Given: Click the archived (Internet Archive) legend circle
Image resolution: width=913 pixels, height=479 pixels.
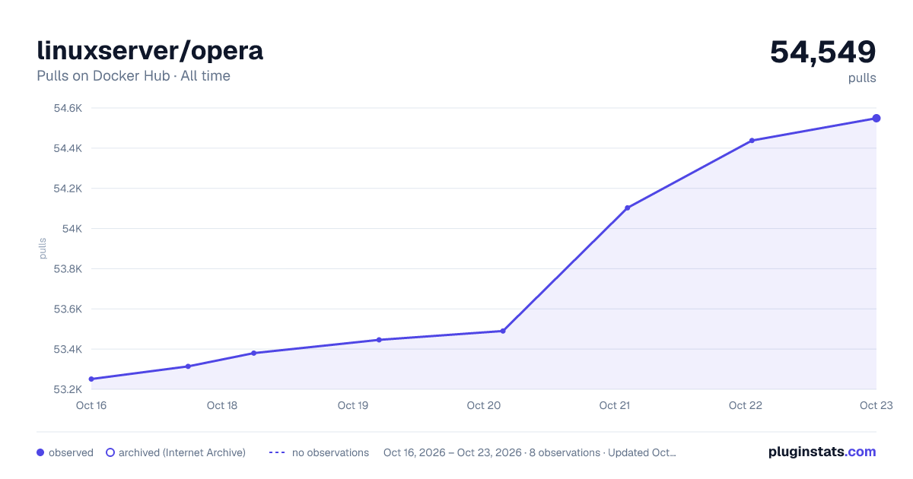Looking at the screenshot, I should 110,452.
